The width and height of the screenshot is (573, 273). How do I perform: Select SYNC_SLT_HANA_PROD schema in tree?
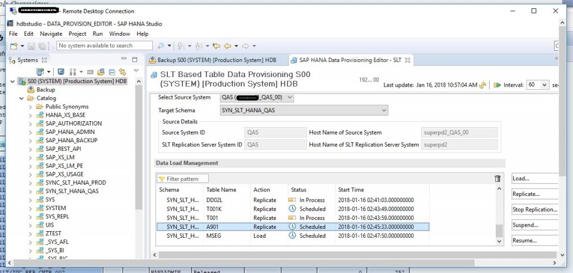coord(76,183)
